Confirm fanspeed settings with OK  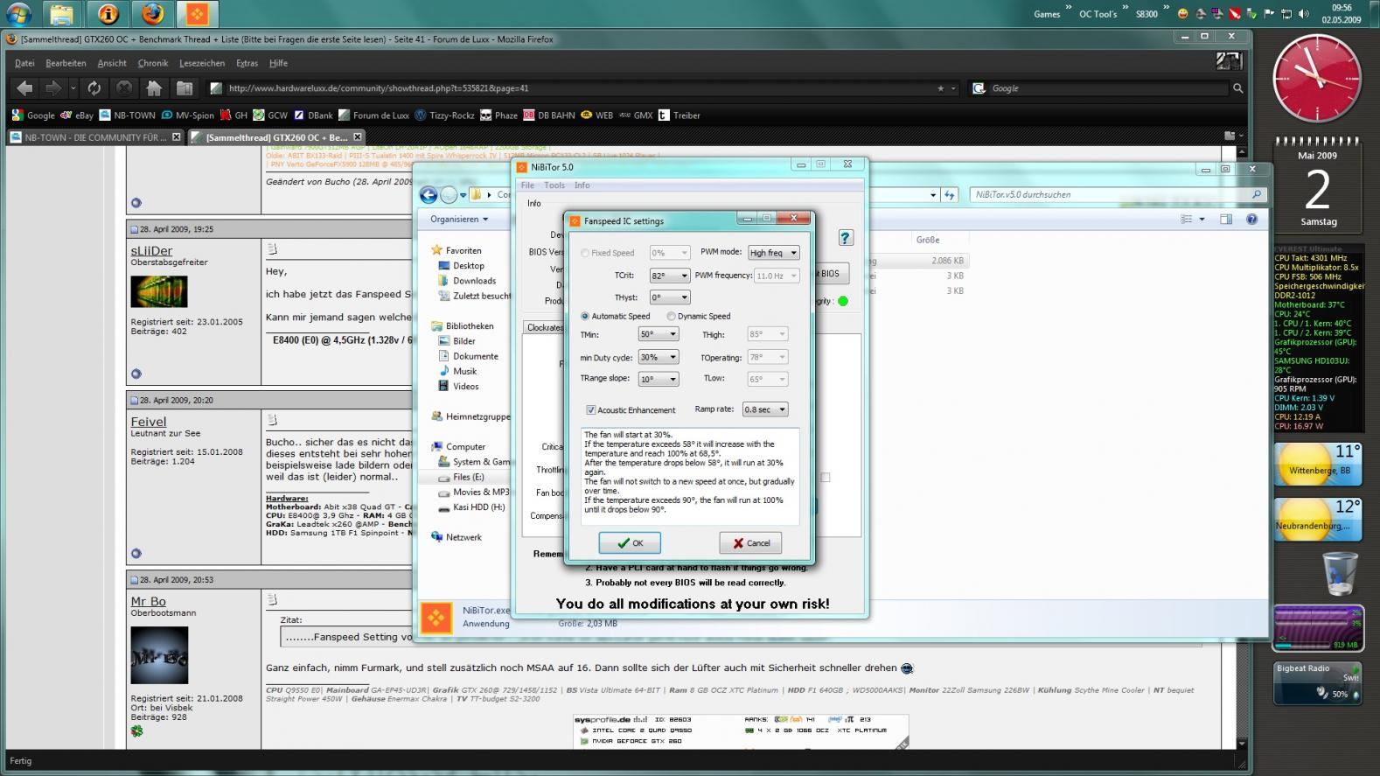point(630,542)
